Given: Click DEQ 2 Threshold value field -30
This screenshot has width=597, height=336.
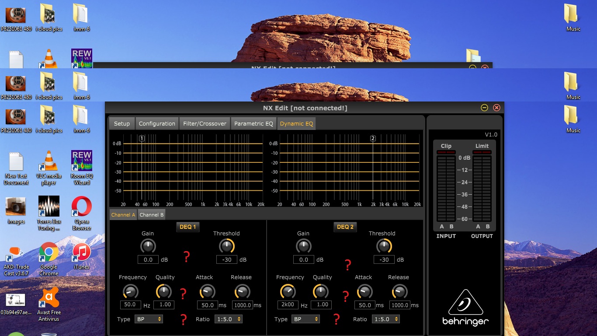Looking at the screenshot, I should (384, 259).
